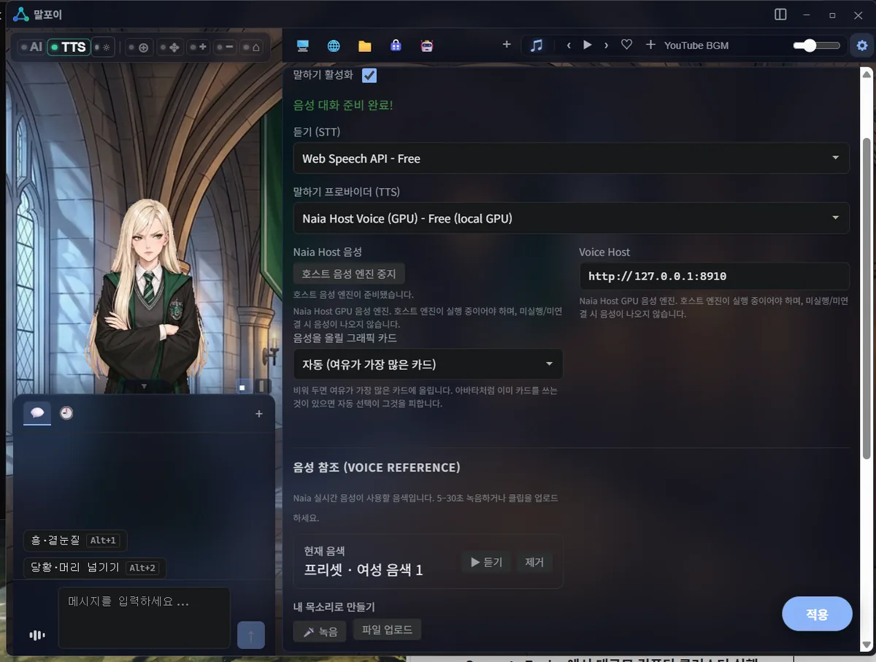Click the 녹음 record button
The width and height of the screenshot is (876, 662).
click(x=320, y=631)
